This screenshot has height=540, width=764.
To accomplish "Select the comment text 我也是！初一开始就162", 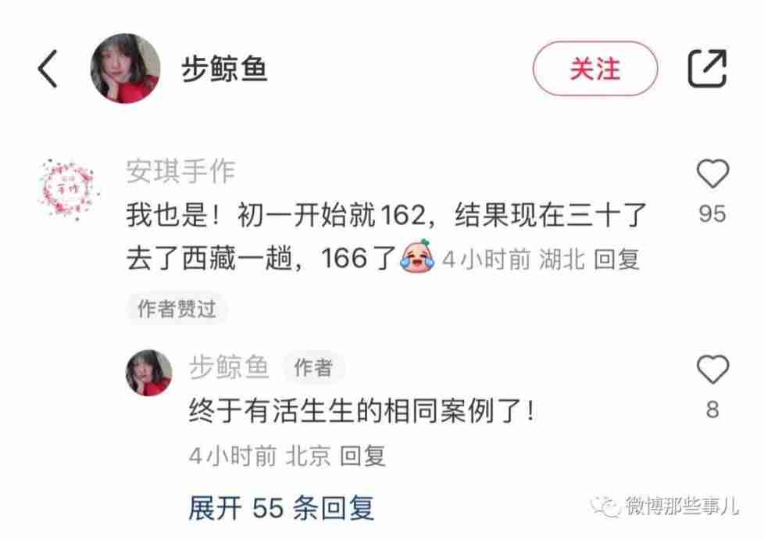I will pos(277,214).
